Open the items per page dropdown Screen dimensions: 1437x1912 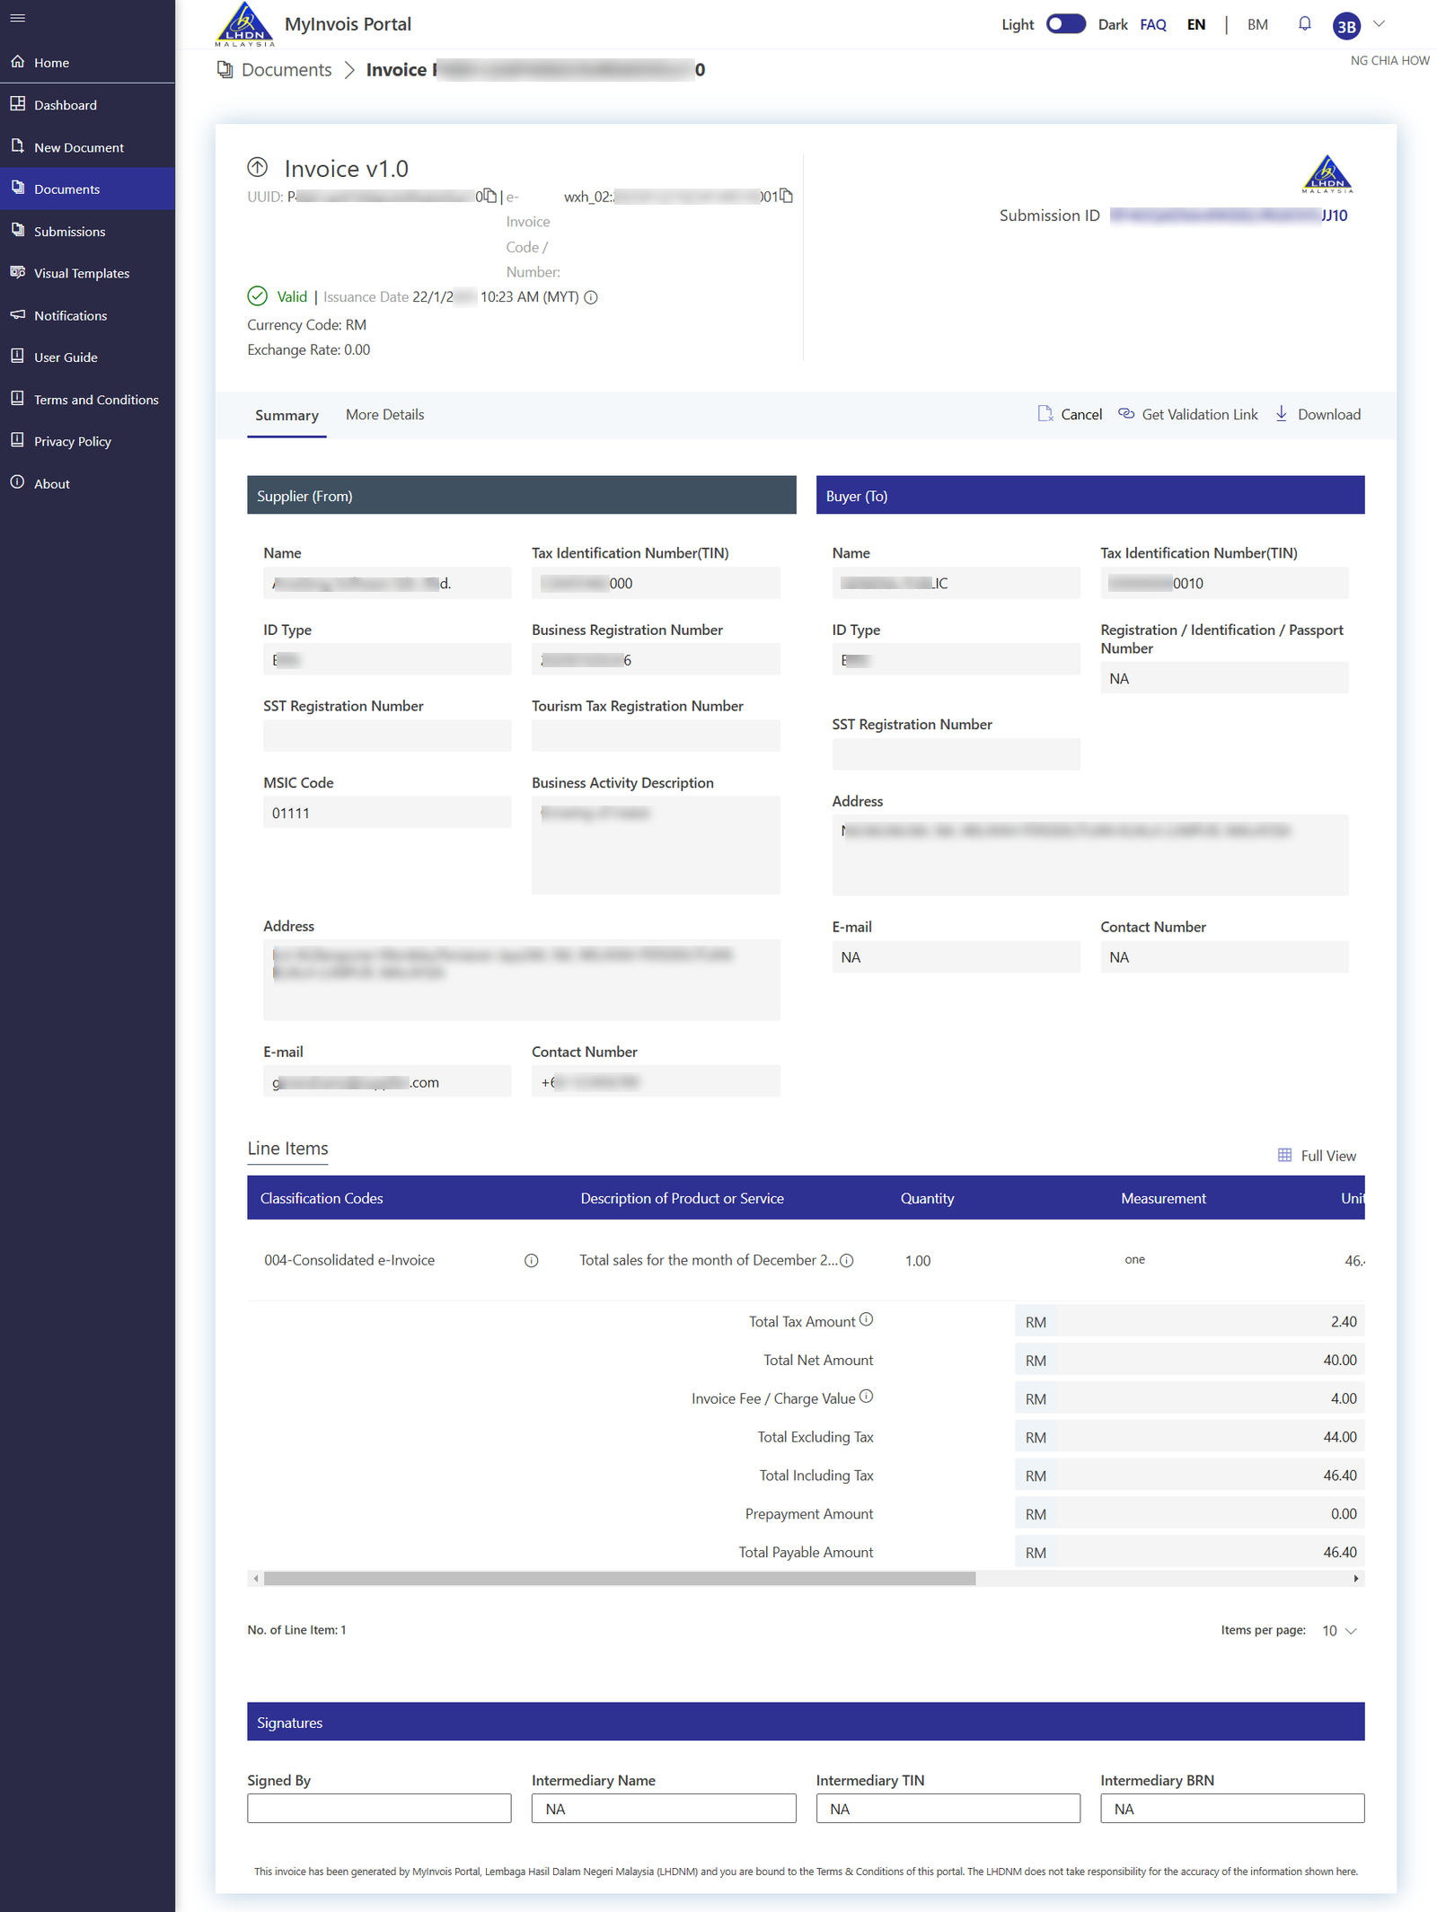pyautogui.click(x=1340, y=1630)
